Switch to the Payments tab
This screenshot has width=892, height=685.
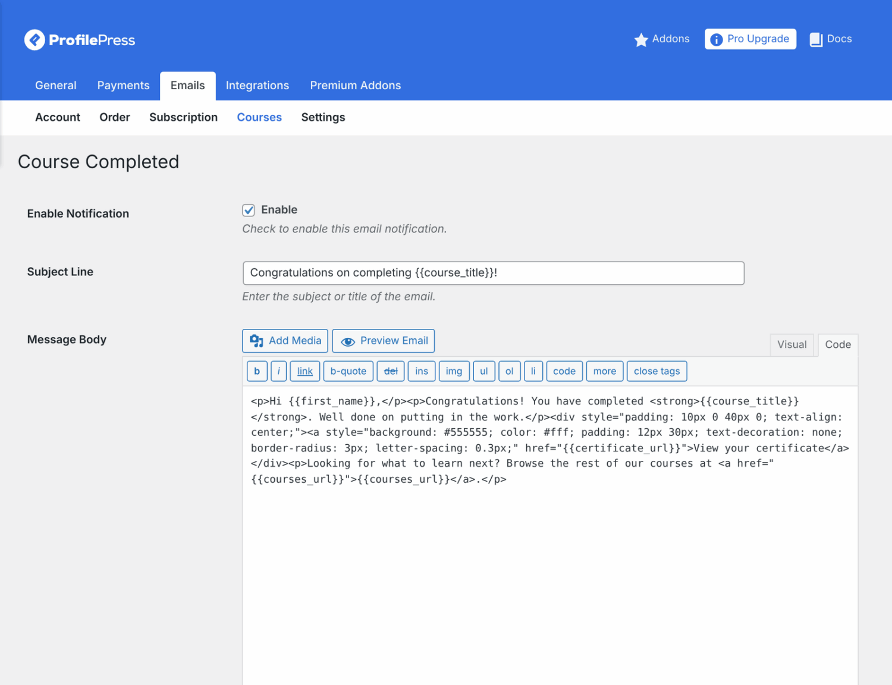click(123, 86)
